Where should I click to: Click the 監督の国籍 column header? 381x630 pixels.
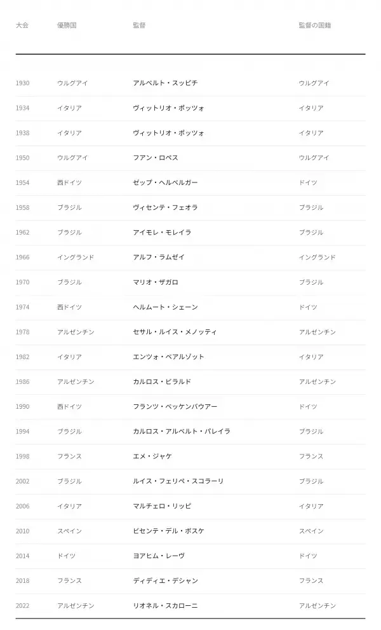[x=315, y=25]
